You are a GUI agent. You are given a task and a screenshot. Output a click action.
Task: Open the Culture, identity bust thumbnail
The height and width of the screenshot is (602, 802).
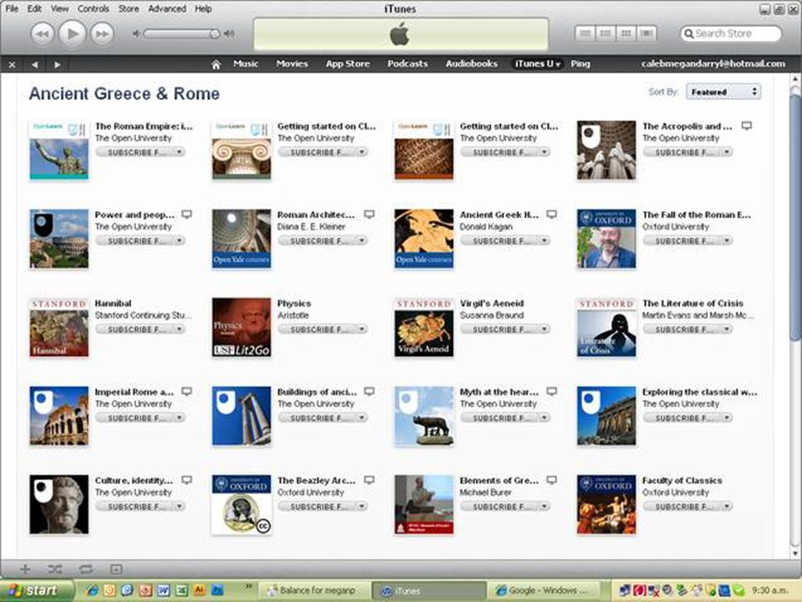(58, 505)
